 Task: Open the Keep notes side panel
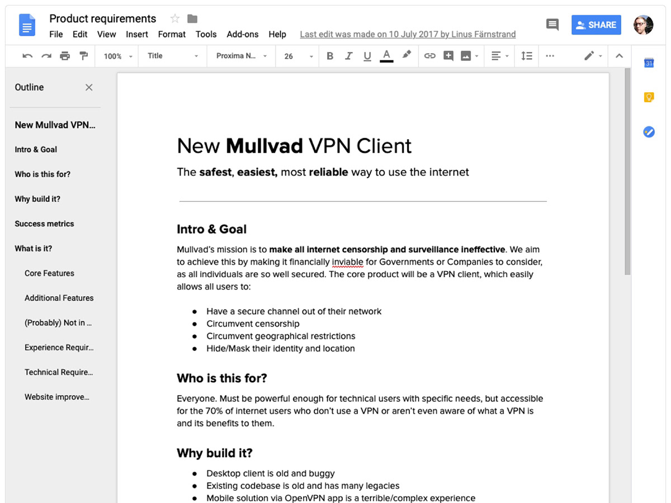coord(649,97)
